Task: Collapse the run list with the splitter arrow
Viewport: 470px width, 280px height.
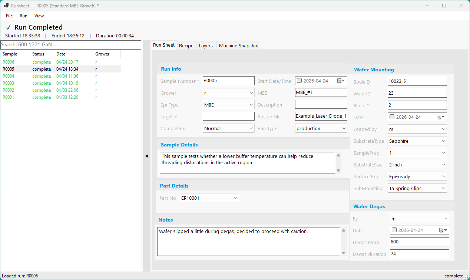Action: (146, 156)
